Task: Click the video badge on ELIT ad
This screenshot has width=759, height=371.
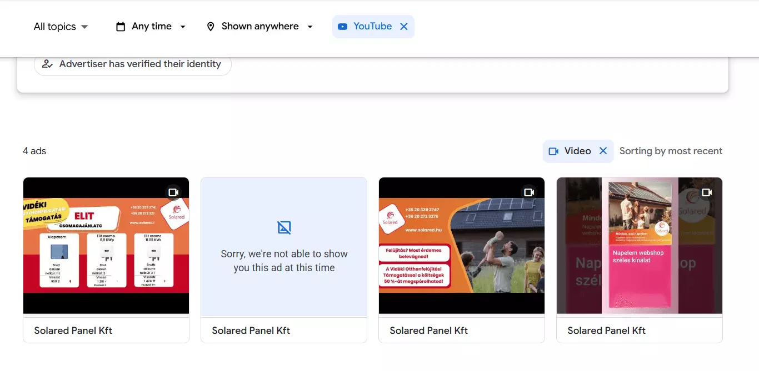Action: click(173, 192)
